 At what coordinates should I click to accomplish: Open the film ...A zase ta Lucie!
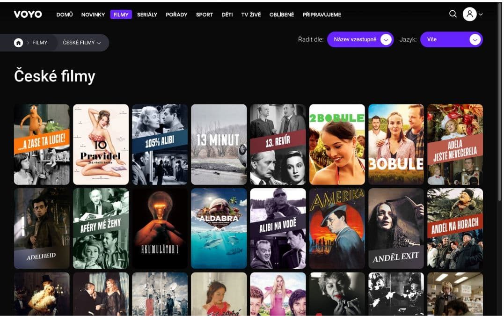tap(42, 144)
